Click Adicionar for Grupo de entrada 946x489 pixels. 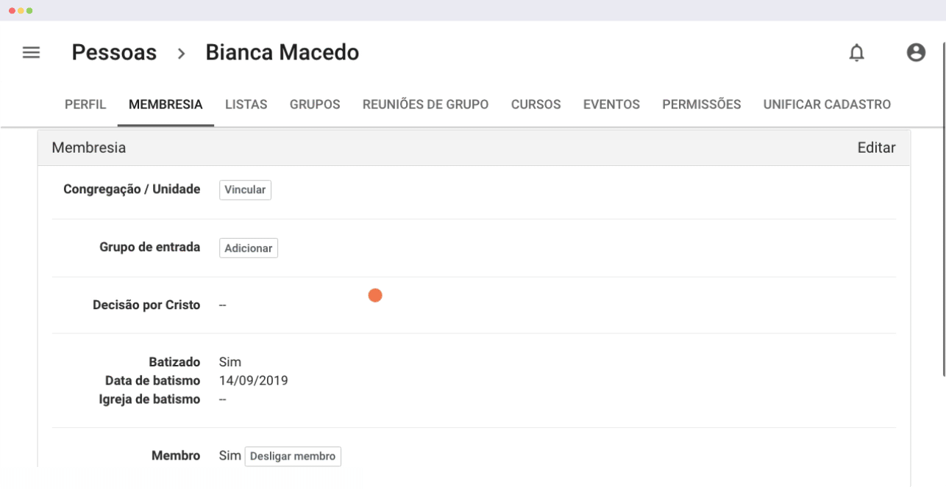click(x=249, y=248)
